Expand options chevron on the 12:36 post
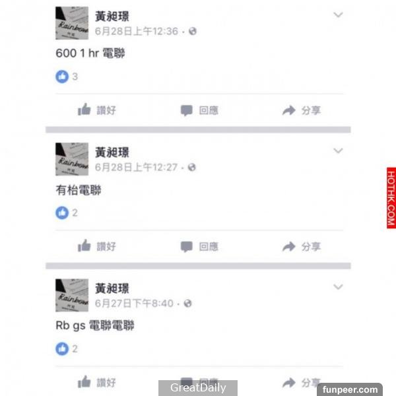 tap(338, 15)
